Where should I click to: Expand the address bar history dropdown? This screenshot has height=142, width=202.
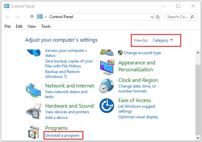[x=152, y=17]
